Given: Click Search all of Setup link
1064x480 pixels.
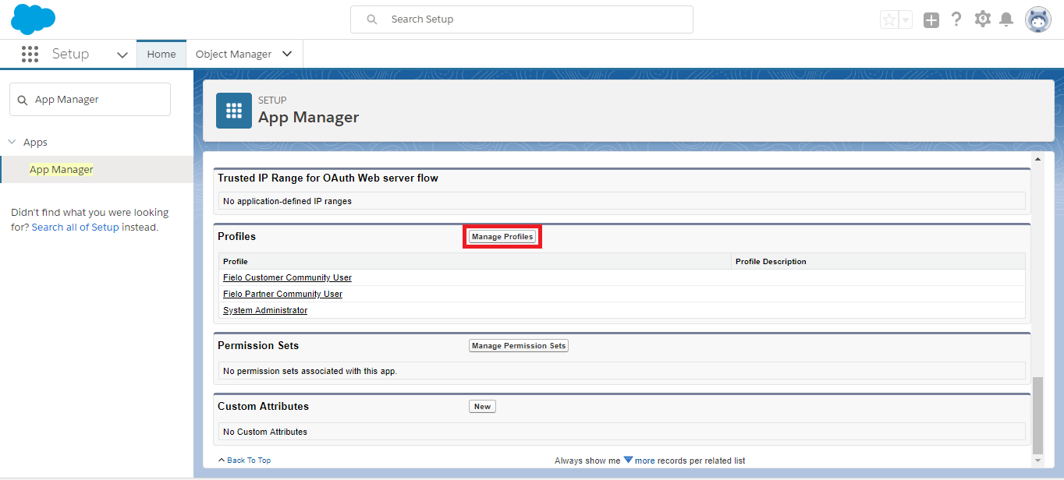Looking at the screenshot, I should tap(76, 228).
